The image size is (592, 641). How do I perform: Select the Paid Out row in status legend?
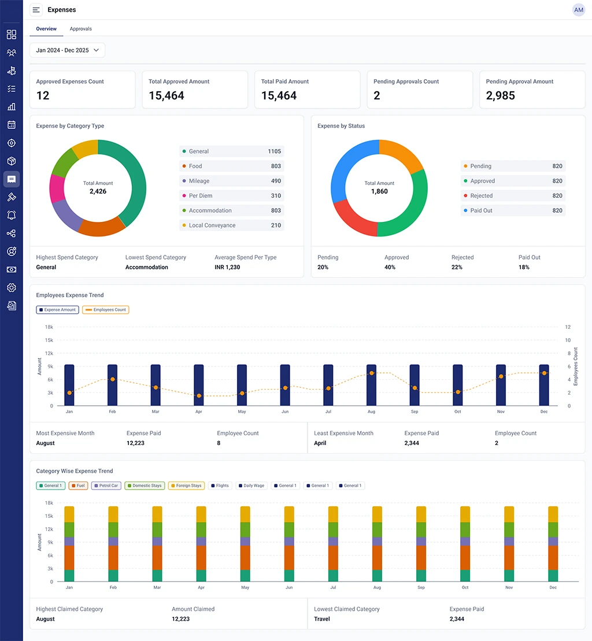(513, 210)
